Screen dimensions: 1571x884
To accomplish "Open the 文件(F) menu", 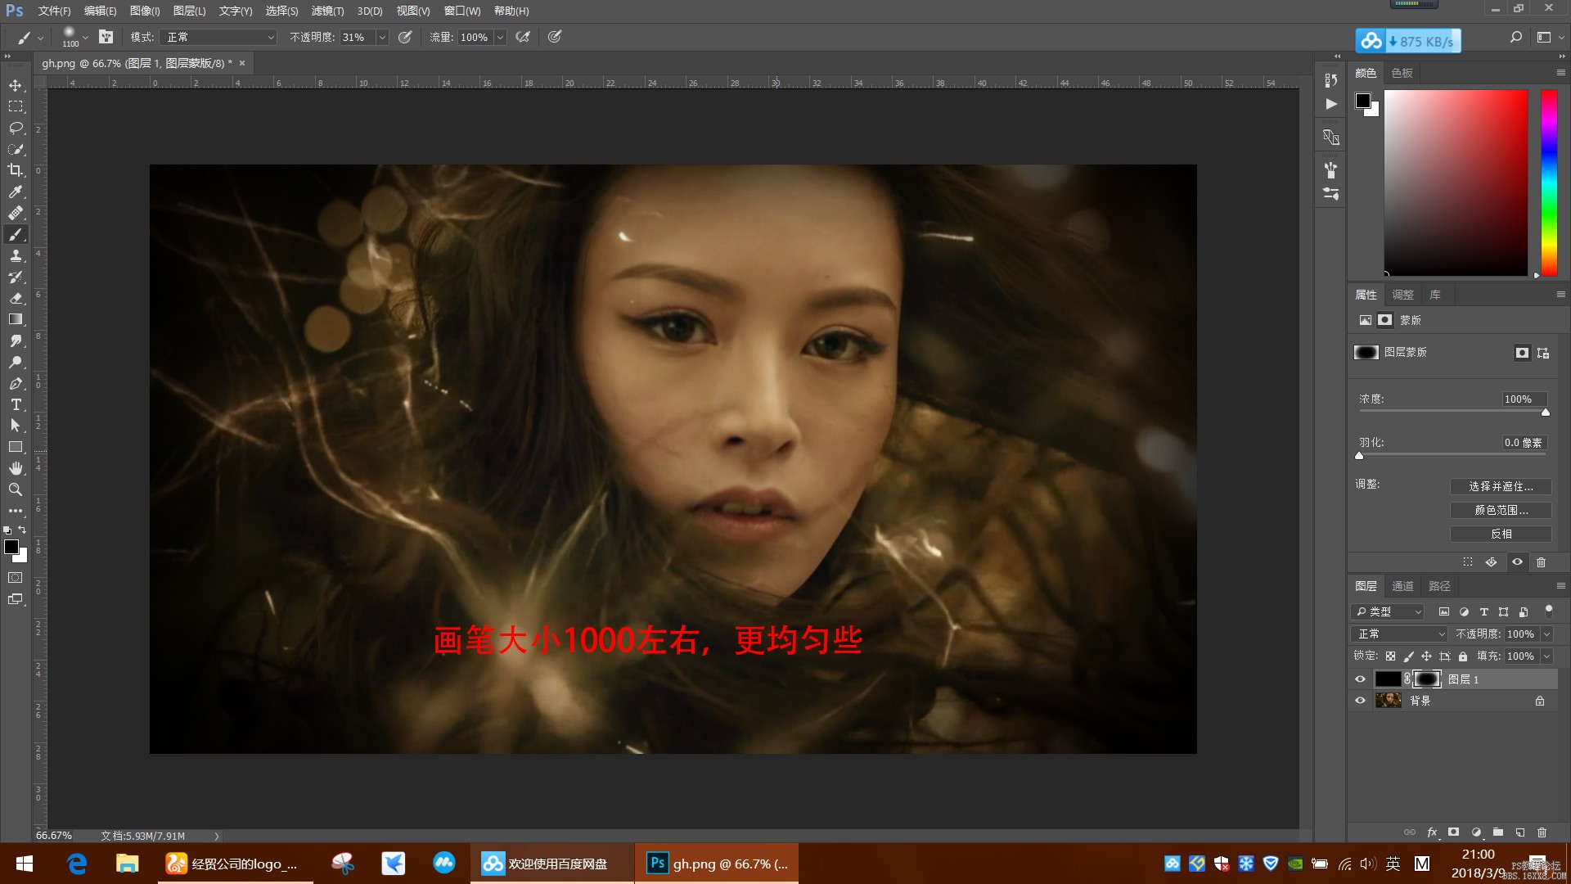I will pos(54,11).
